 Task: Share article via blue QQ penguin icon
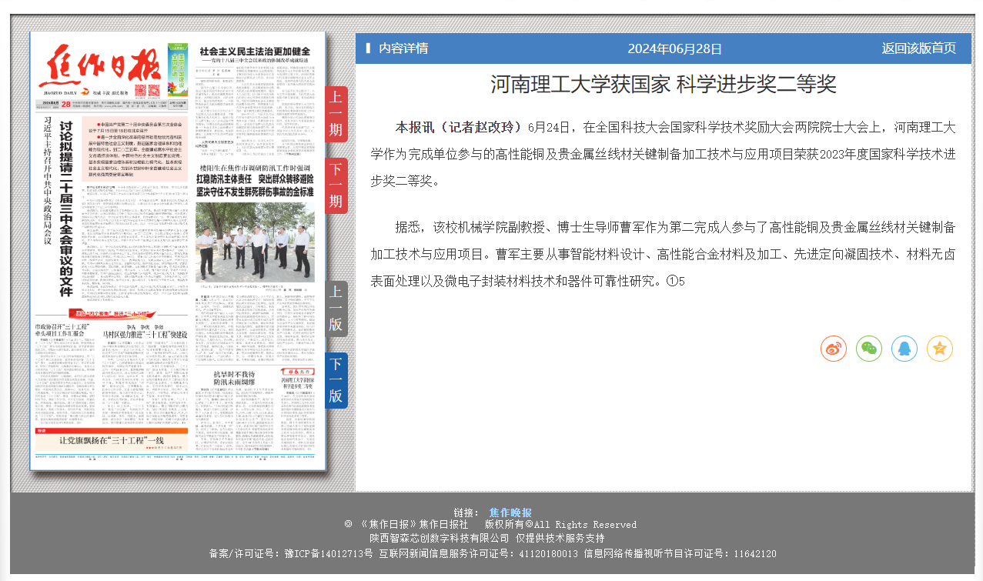point(904,349)
